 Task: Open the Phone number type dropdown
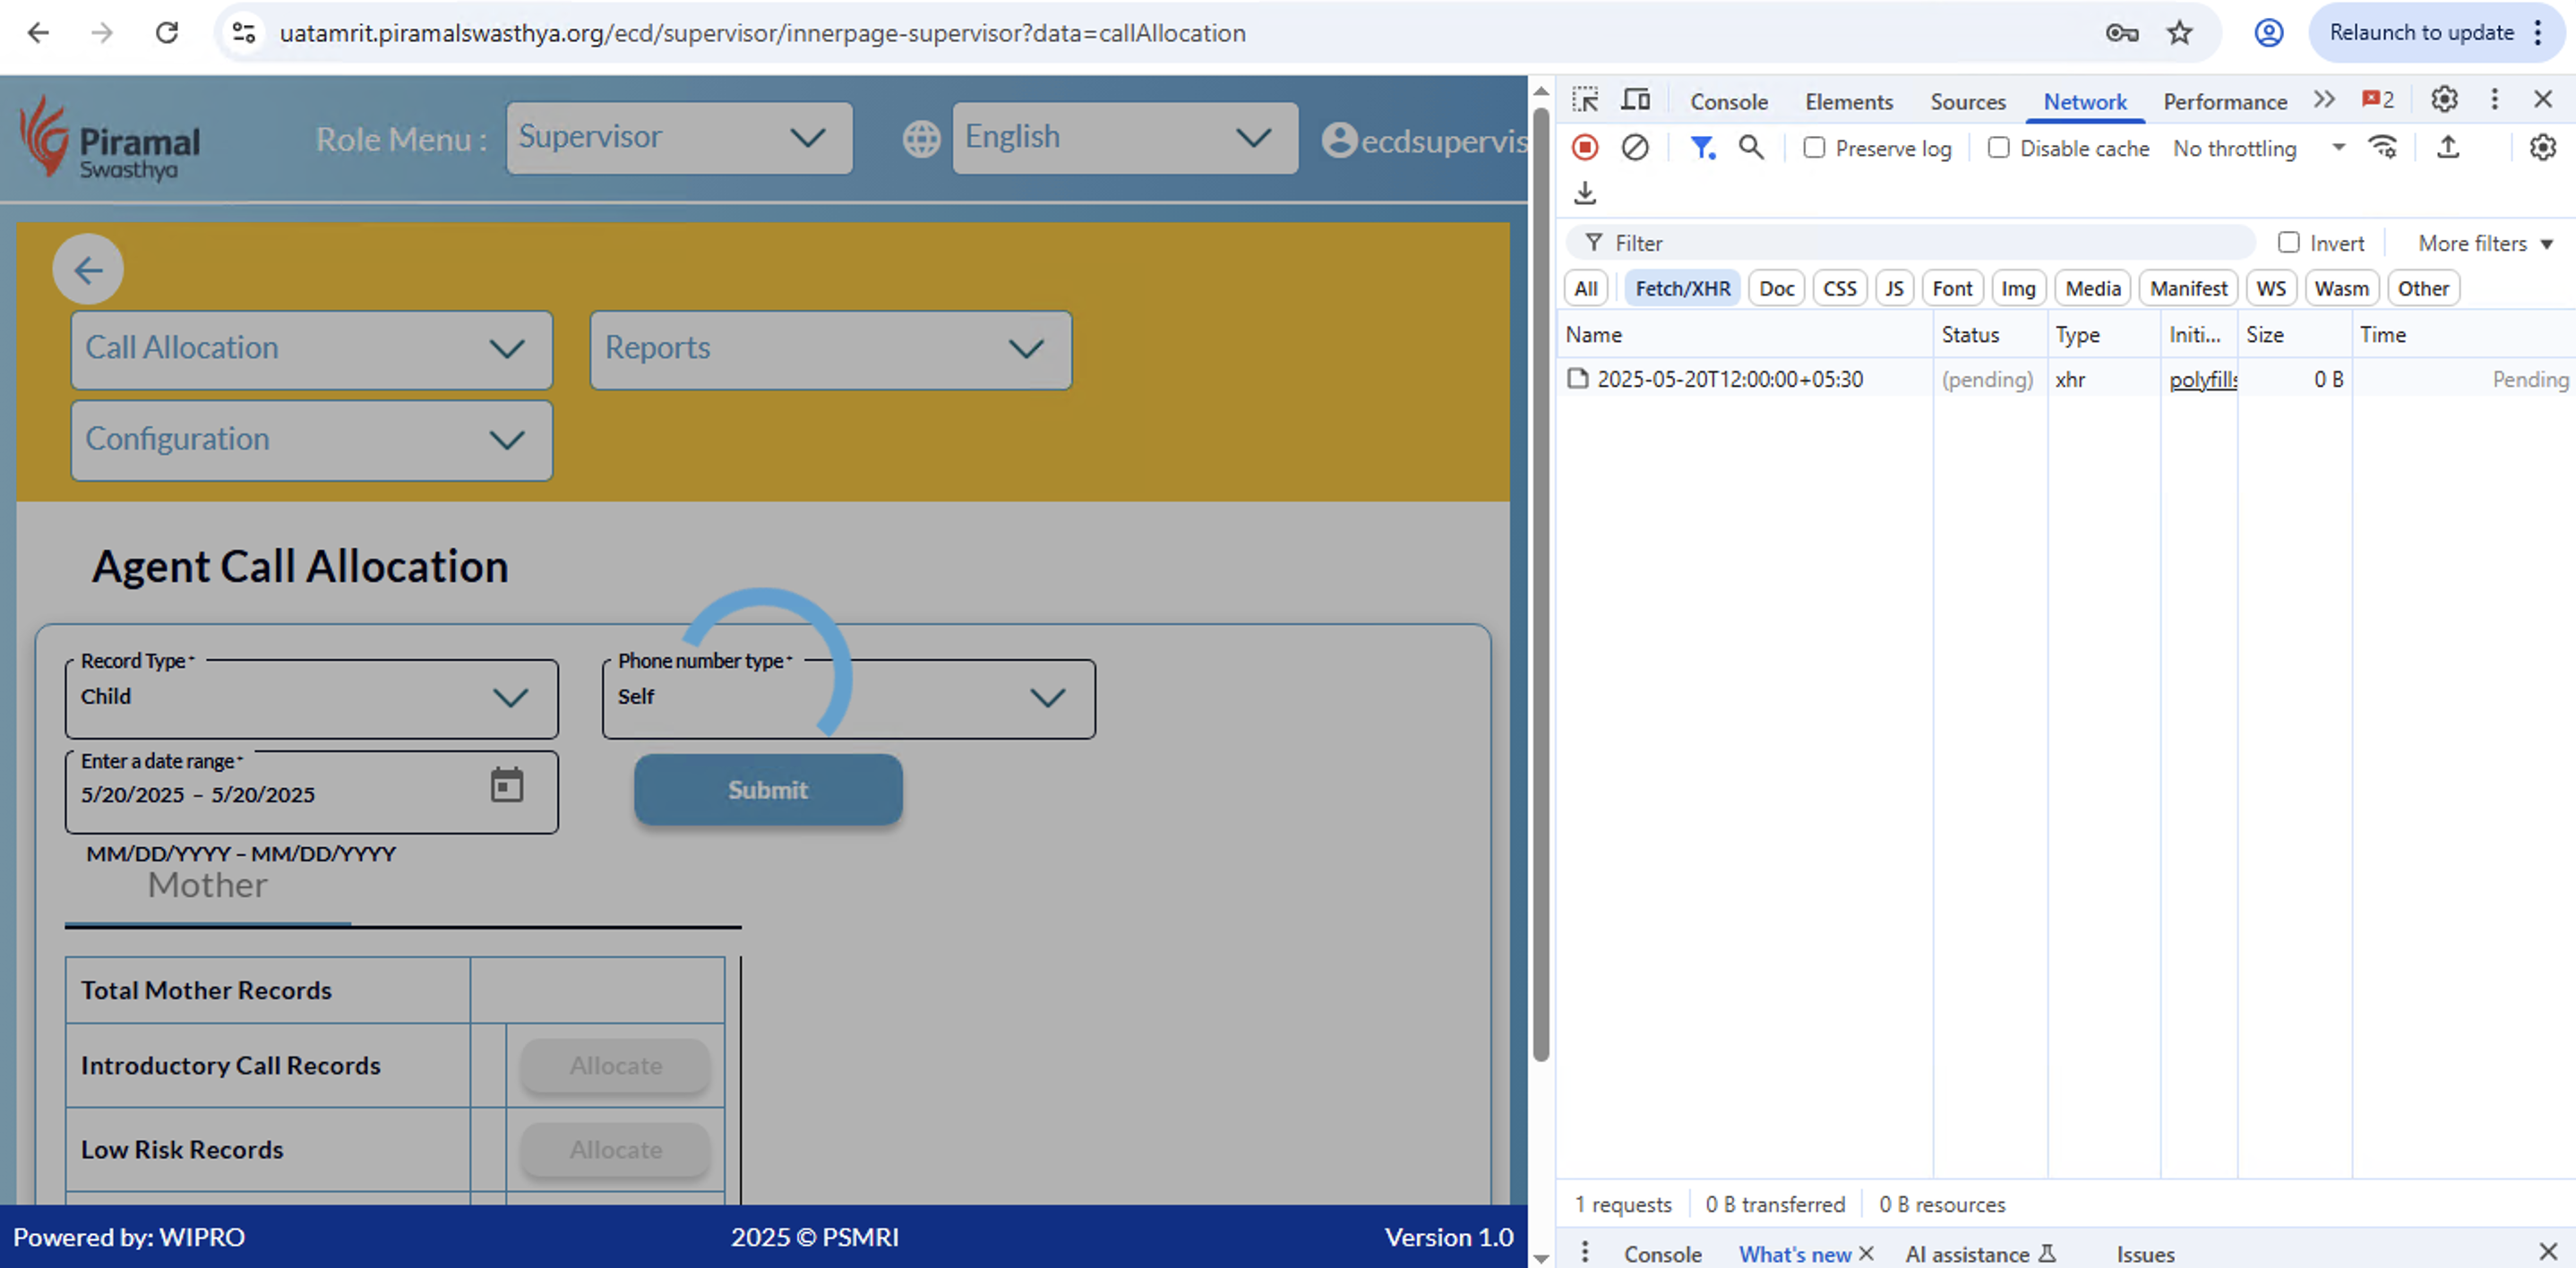coord(848,698)
